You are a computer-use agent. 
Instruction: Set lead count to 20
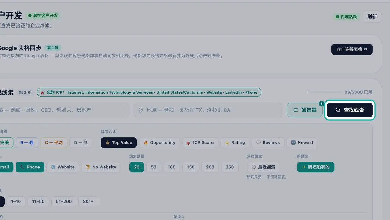[136, 167]
